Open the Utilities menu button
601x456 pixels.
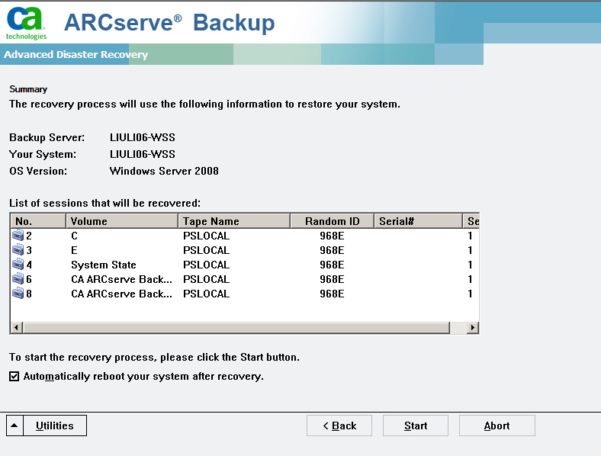coord(55,425)
